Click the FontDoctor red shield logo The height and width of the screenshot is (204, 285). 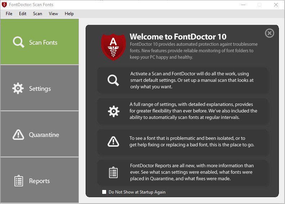(x=113, y=47)
